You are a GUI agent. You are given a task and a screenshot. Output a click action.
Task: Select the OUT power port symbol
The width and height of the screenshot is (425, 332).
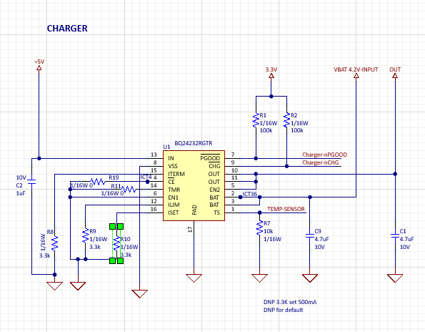click(395, 76)
